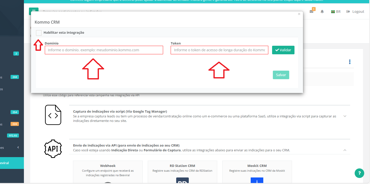Click the RD Station logo thumbnail
The height and width of the screenshot is (184, 370).
(x=182, y=180)
